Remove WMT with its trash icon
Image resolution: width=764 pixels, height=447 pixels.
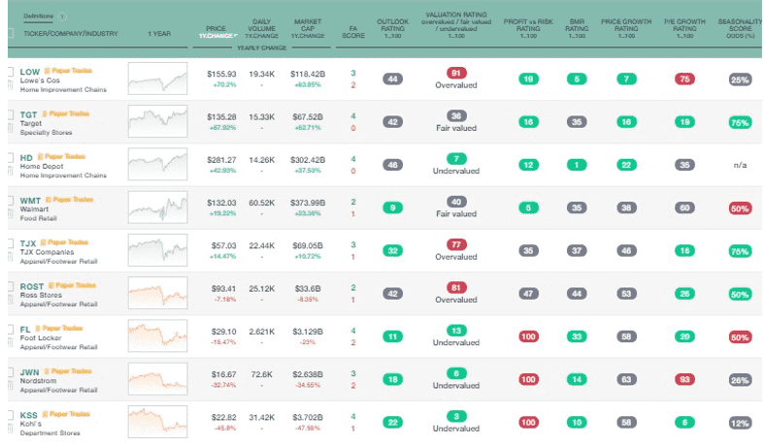(10, 211)
